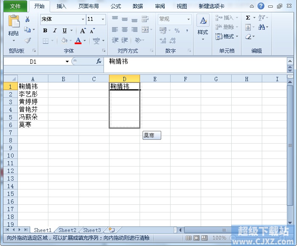The width and height of the screenshot is (297, 246).
Task: Open Excel Help question mark icon
Action: [261, 6]
